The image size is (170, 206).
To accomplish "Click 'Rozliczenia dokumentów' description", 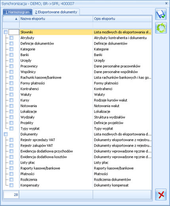I will tap(113, 180).
